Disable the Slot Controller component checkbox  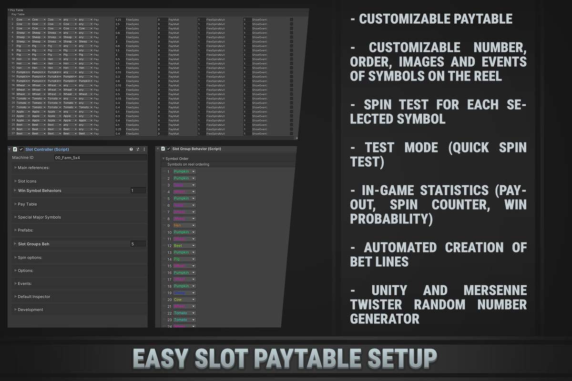pyautogui.click(x=20, y=149)
